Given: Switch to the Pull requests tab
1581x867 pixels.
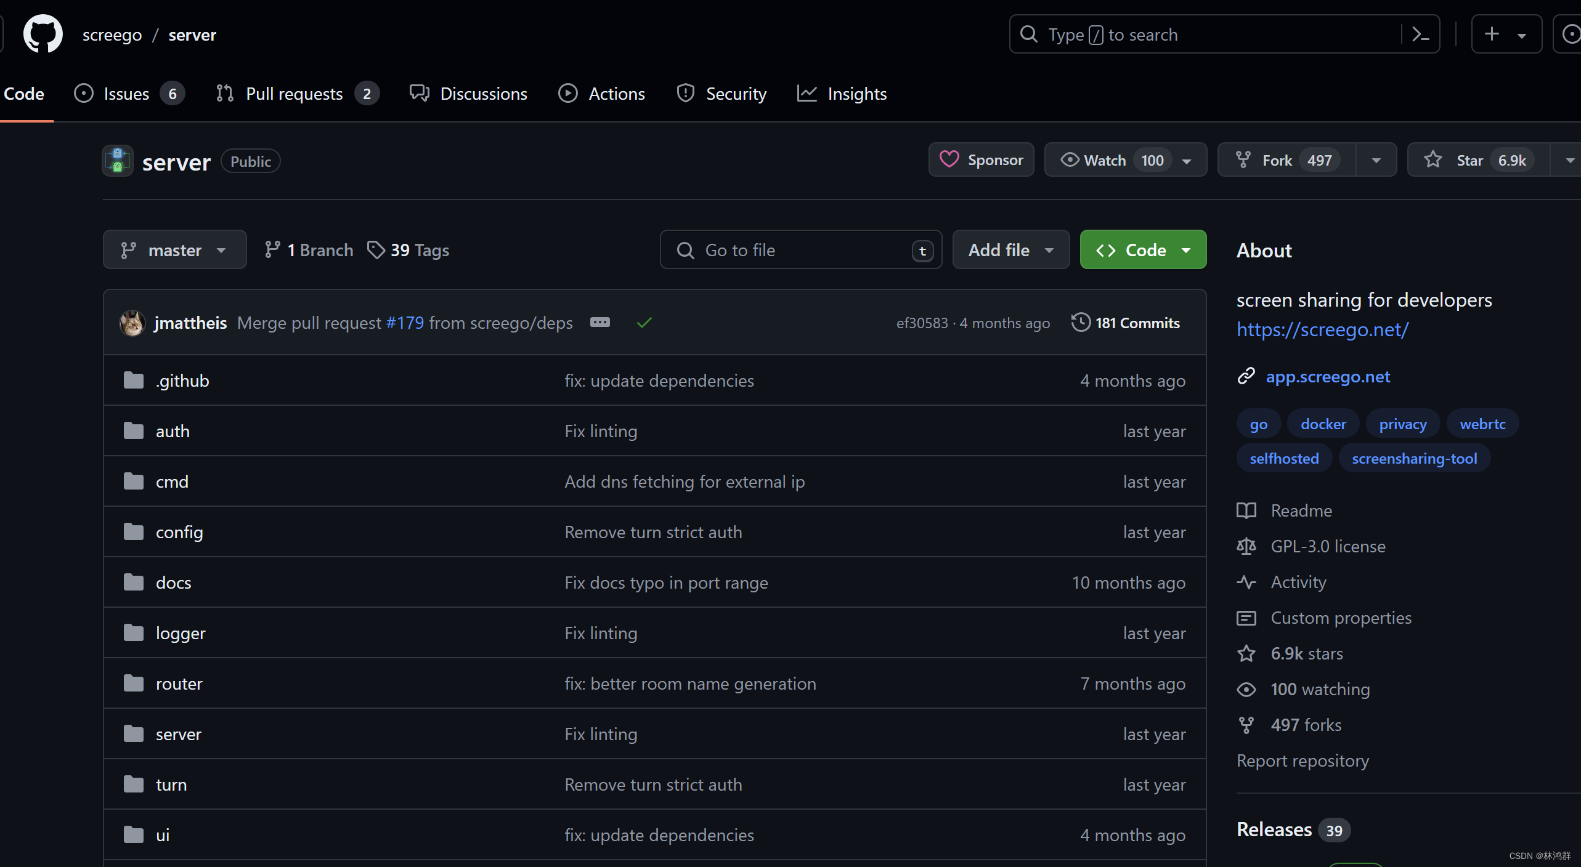Looking at the screenshot, I should 298,94.
